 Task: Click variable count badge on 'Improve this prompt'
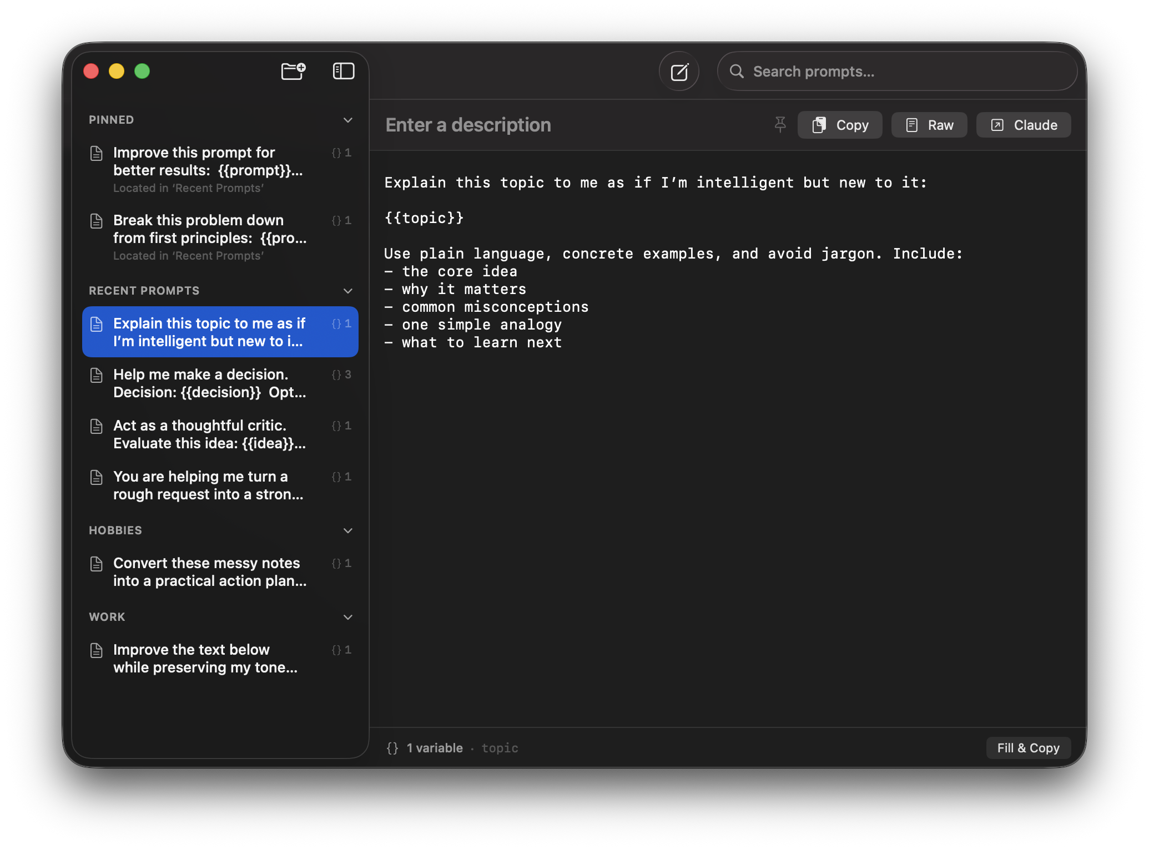pyautogui.click(x=341, y=153)
